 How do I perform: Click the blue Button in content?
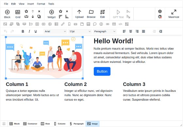(x=102, y=71)
